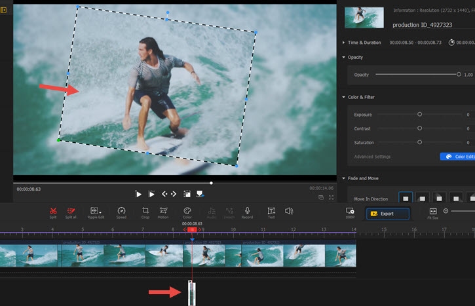Select the small clip on lower track
Viewport: 475px width, 306px height.
[192, 292]
